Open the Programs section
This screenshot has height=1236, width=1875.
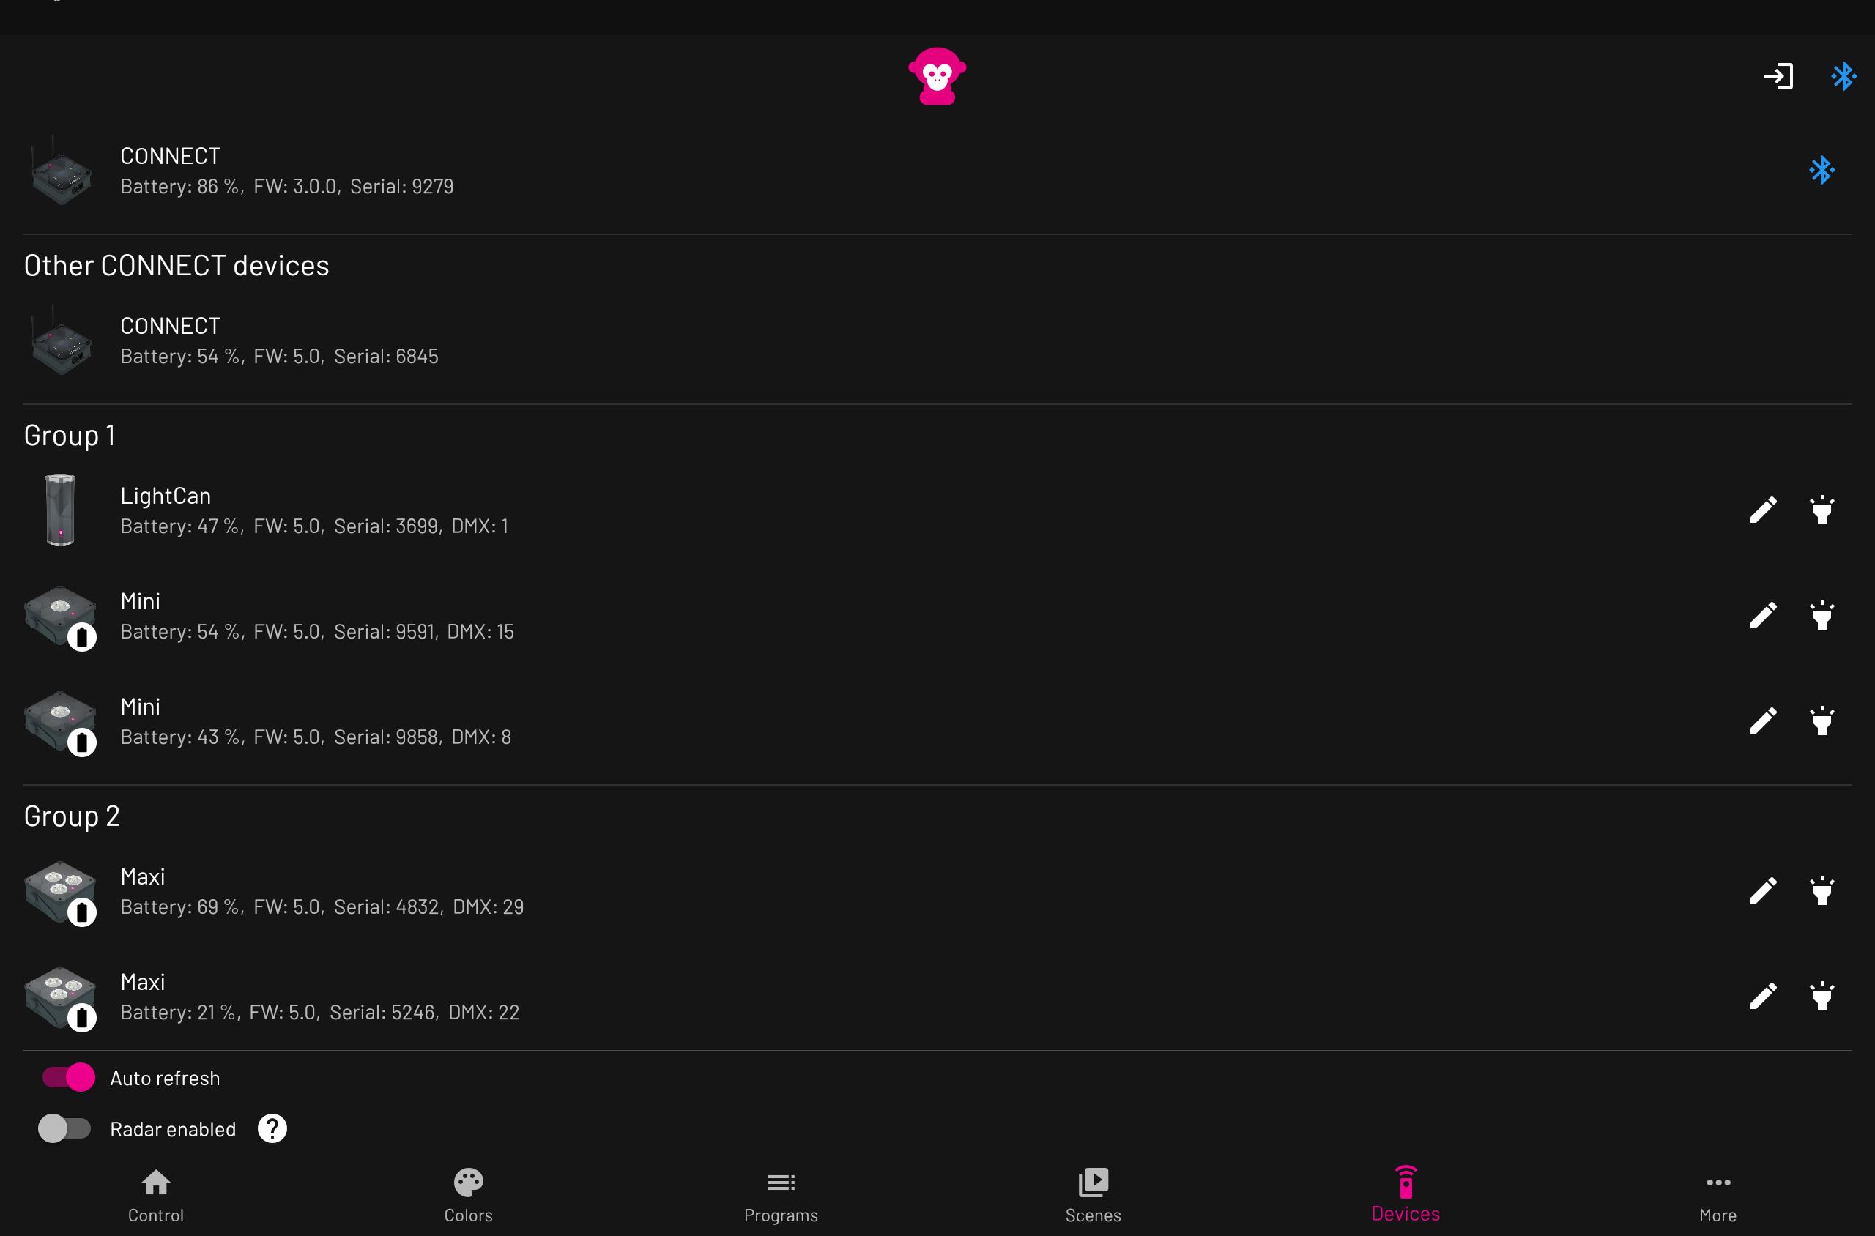[782, 1194]
